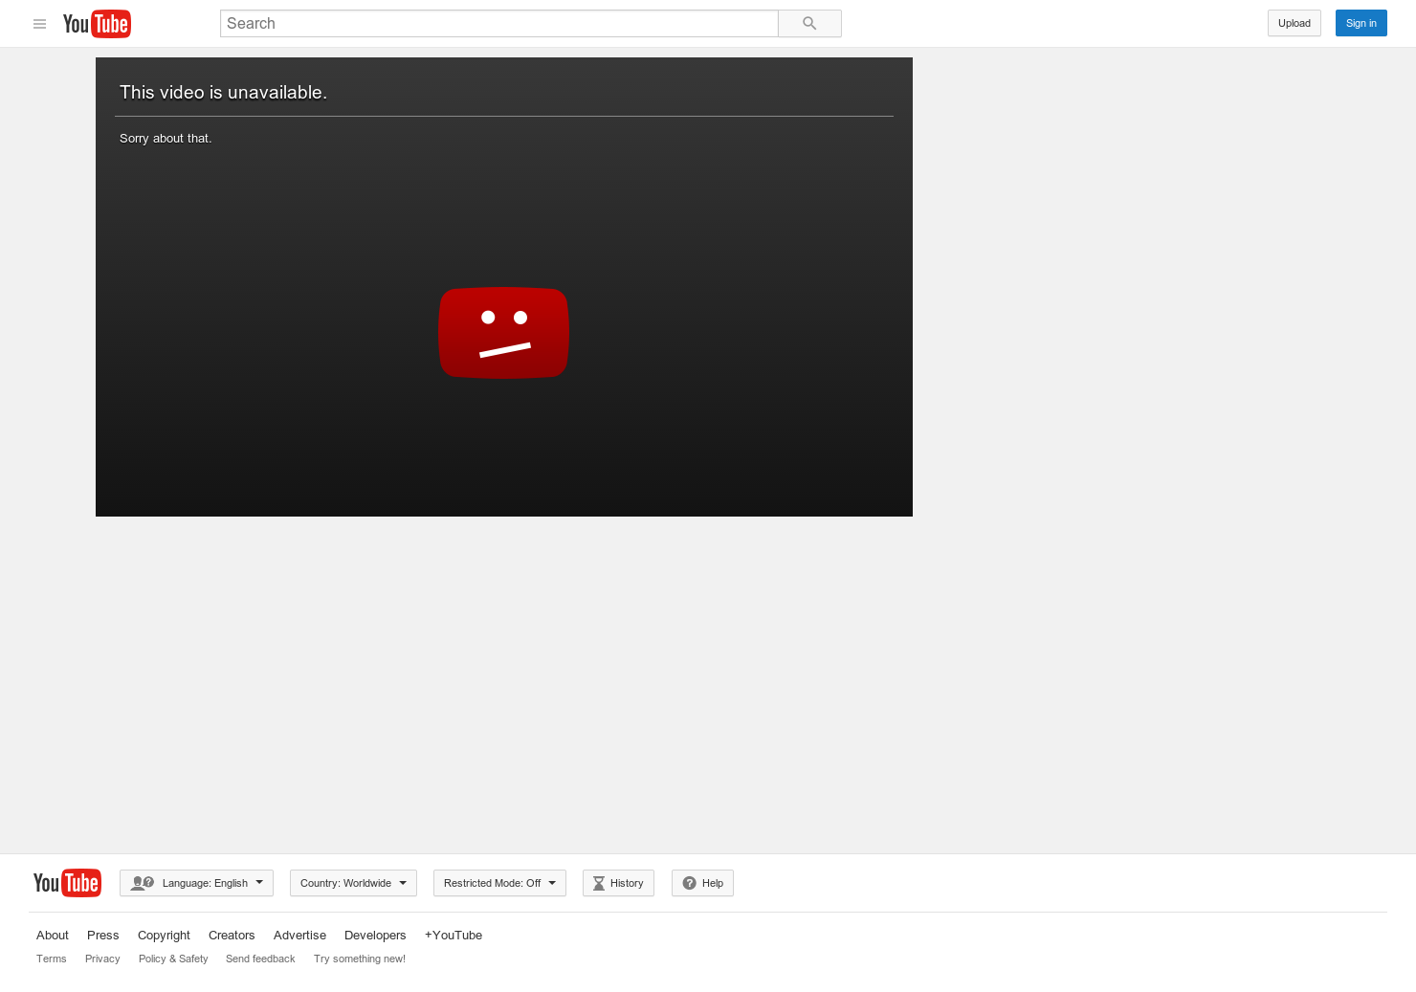
Task: Open the Press link
Action: click(x=103, y=936)
